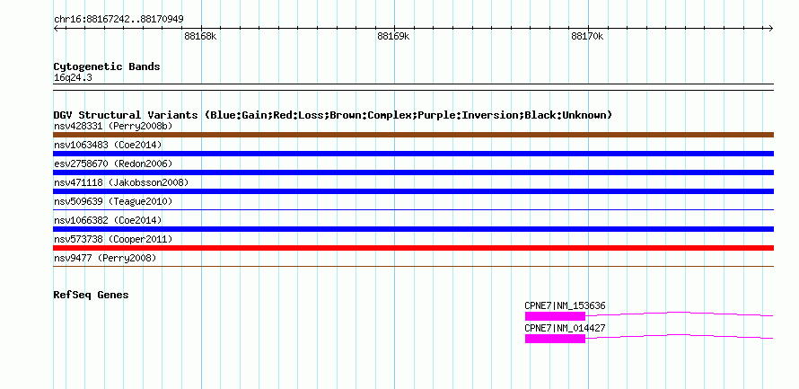
Task: Click the NM_153636 intron line
Action: pyautogui.click(x=680, y=314)
